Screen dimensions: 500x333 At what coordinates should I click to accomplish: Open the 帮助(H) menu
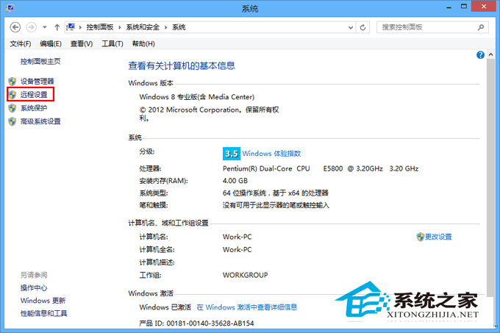(143, 43)
